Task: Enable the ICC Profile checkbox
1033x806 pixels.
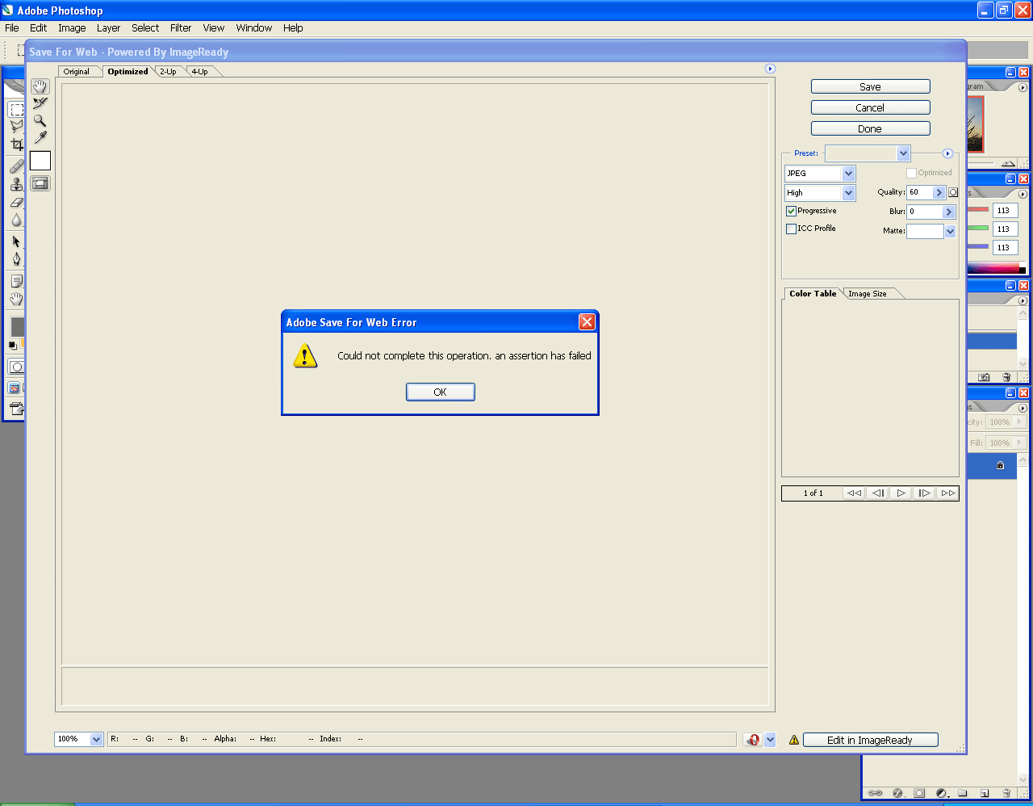Action: 791,229
